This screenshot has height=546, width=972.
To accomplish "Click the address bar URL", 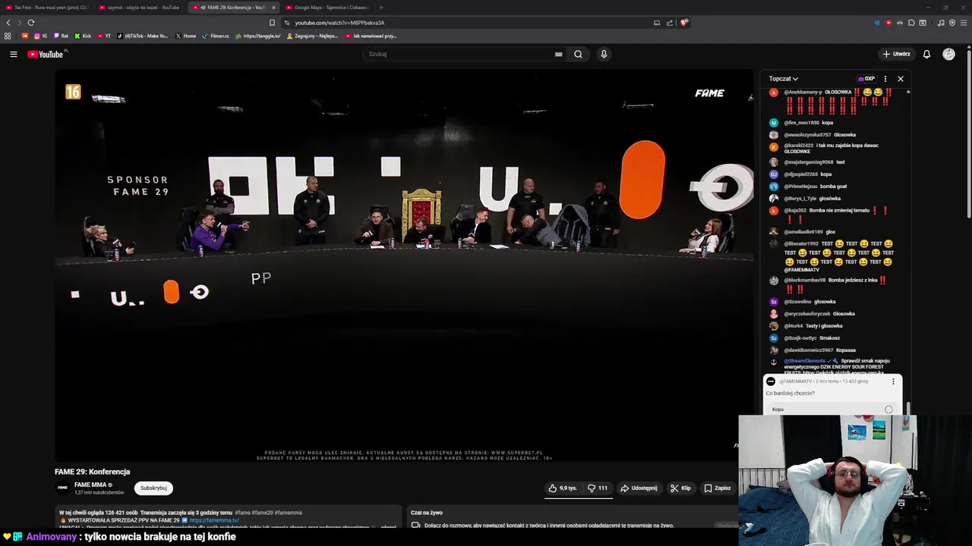I will pyautogui.click(x=339, y=23).
